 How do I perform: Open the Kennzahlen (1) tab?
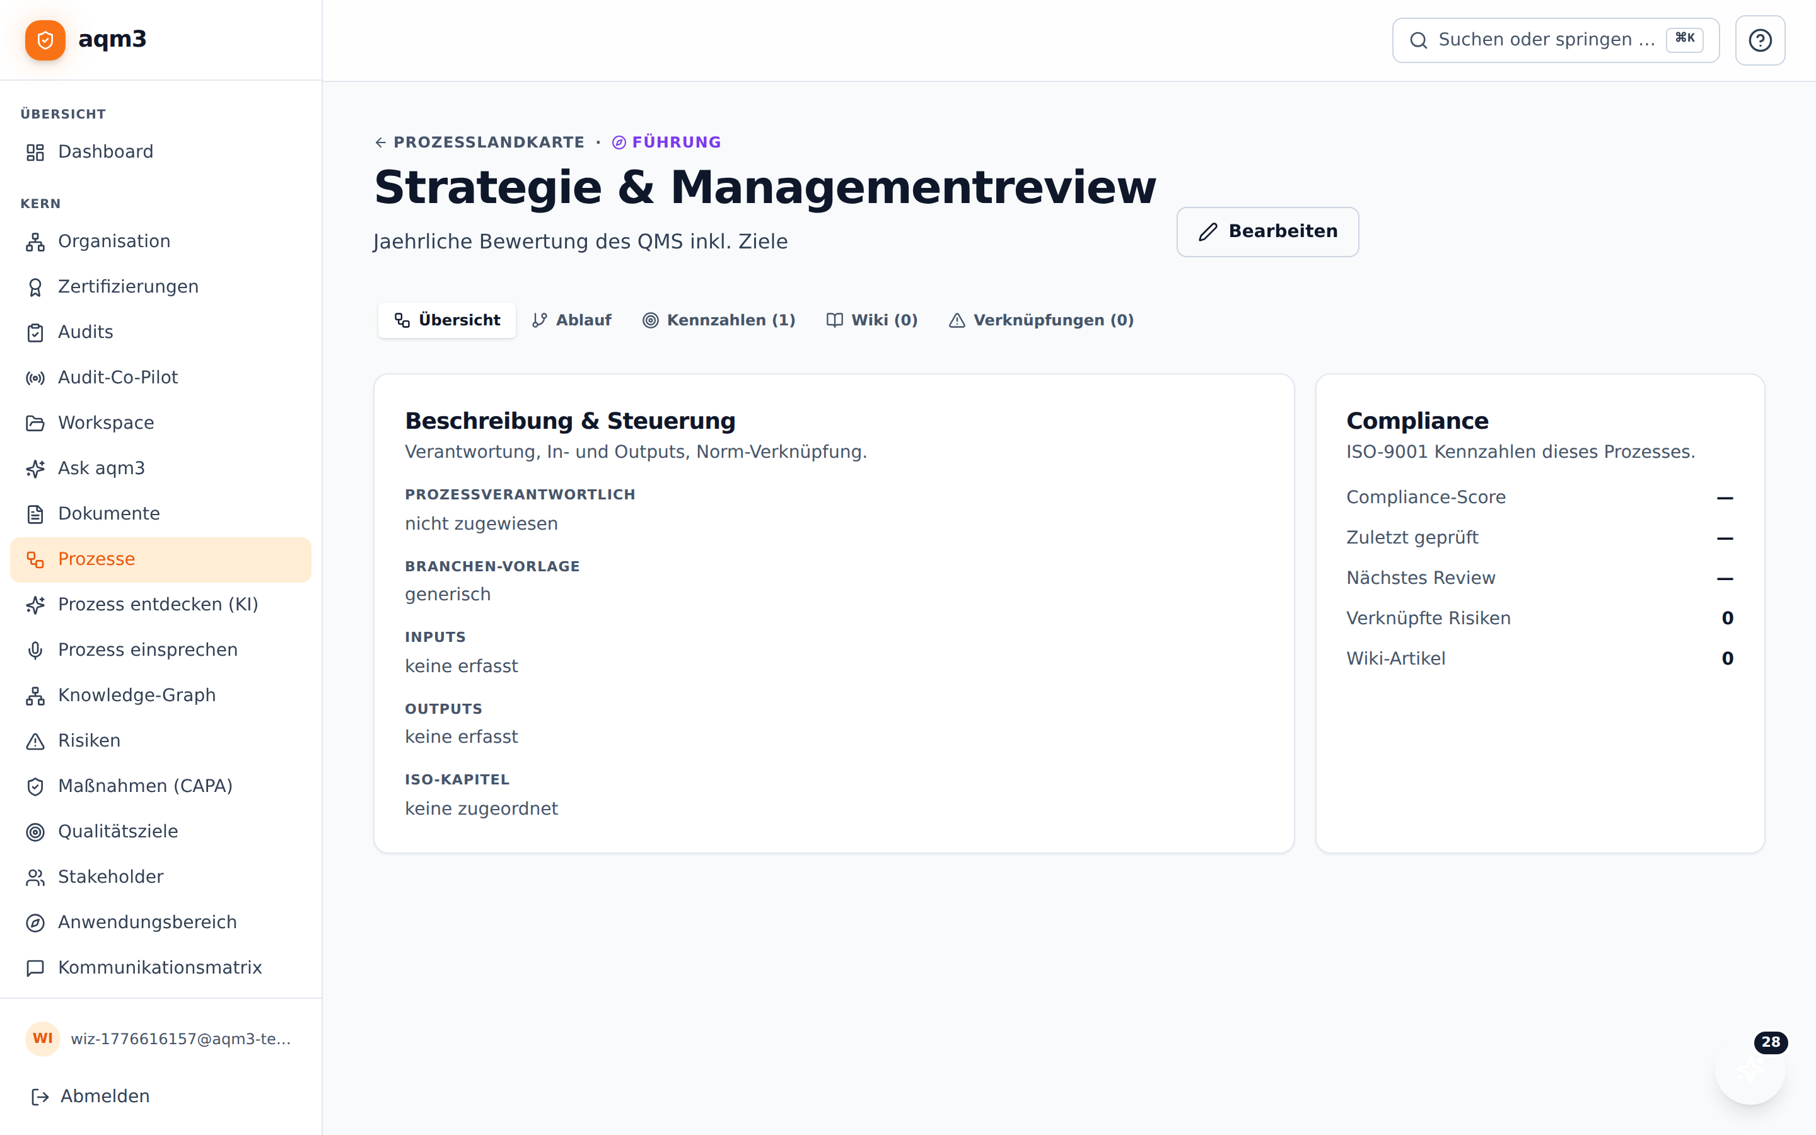tap(719, 320)
